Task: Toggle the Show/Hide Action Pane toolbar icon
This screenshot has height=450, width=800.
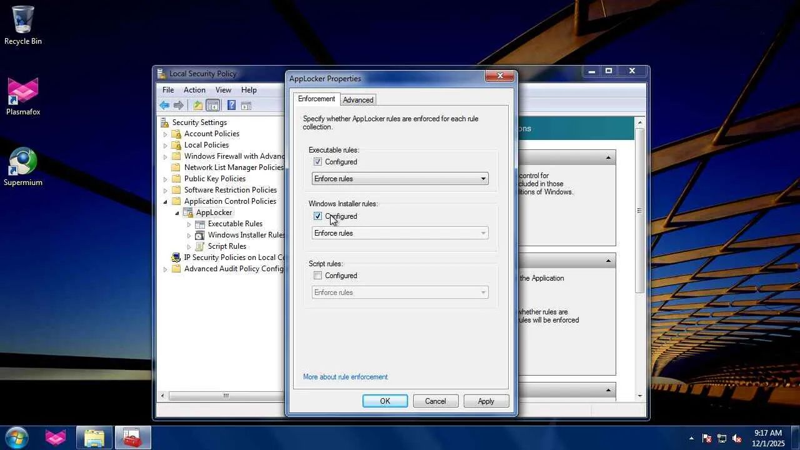Action: (246, 106)
